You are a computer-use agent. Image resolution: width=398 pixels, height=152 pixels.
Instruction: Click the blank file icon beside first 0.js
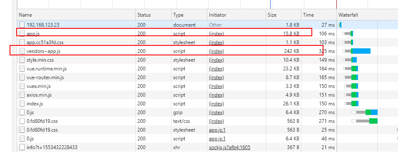point(22,112)
